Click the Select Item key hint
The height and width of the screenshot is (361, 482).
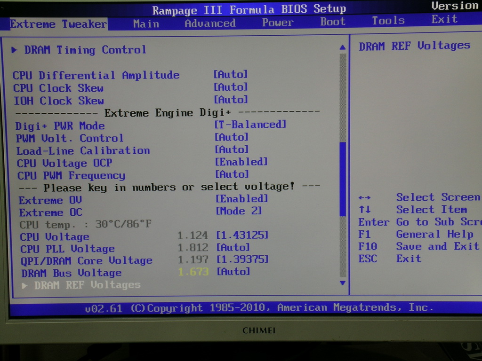tap(413, 210)
